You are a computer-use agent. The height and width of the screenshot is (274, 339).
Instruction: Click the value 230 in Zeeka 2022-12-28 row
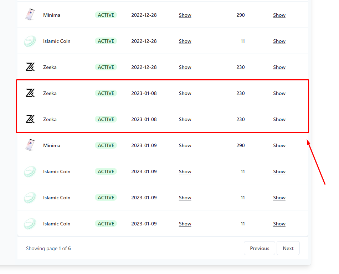240,68
